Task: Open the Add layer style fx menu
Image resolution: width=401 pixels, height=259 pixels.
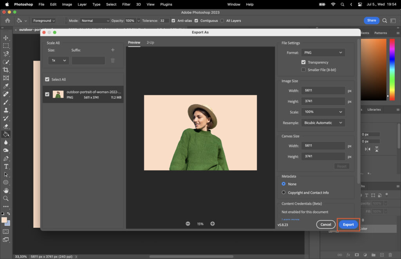Action: 348,255
